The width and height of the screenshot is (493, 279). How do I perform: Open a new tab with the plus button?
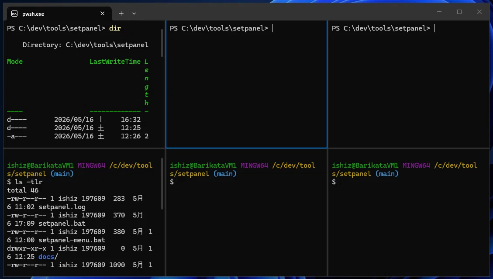pos(121,14)
